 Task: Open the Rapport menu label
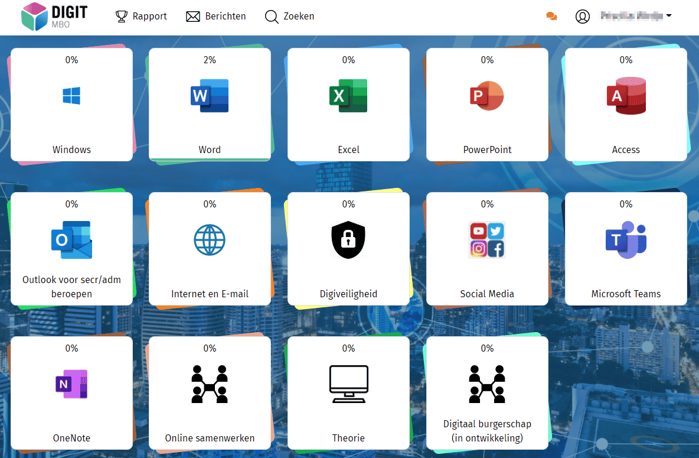(150, 16)
